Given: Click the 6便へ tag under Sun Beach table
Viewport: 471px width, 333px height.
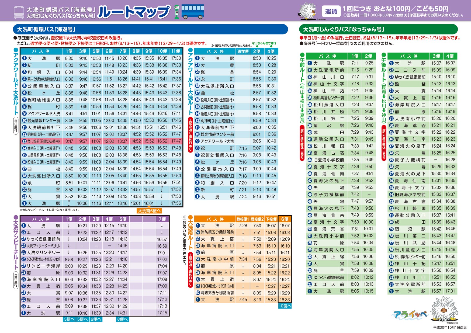Looking at the screenshot, I should click(96, 319).
